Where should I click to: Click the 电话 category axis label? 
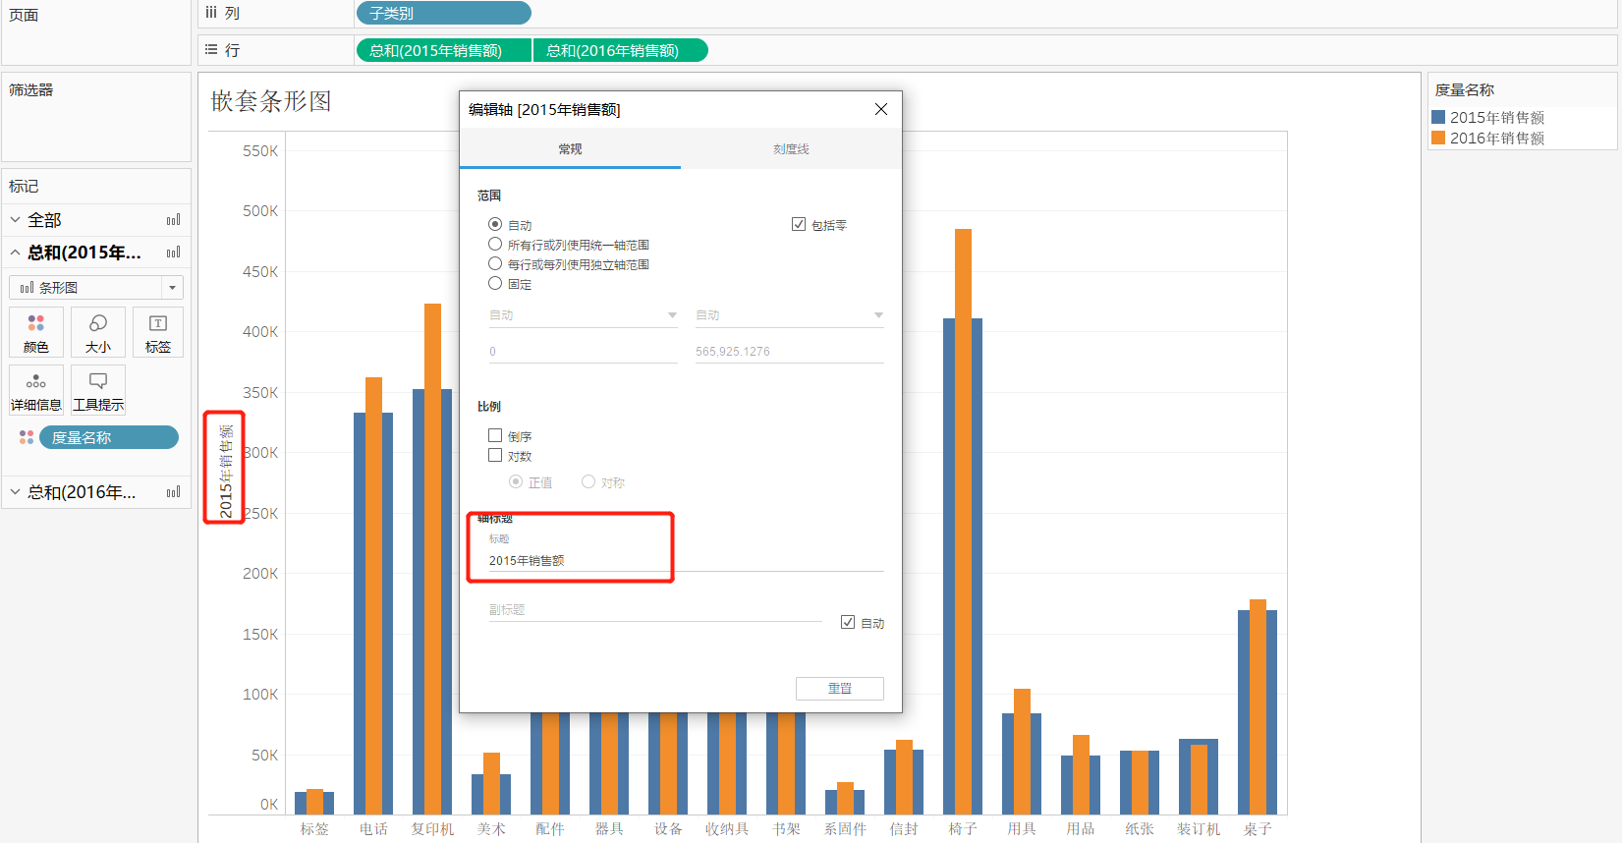373,829
